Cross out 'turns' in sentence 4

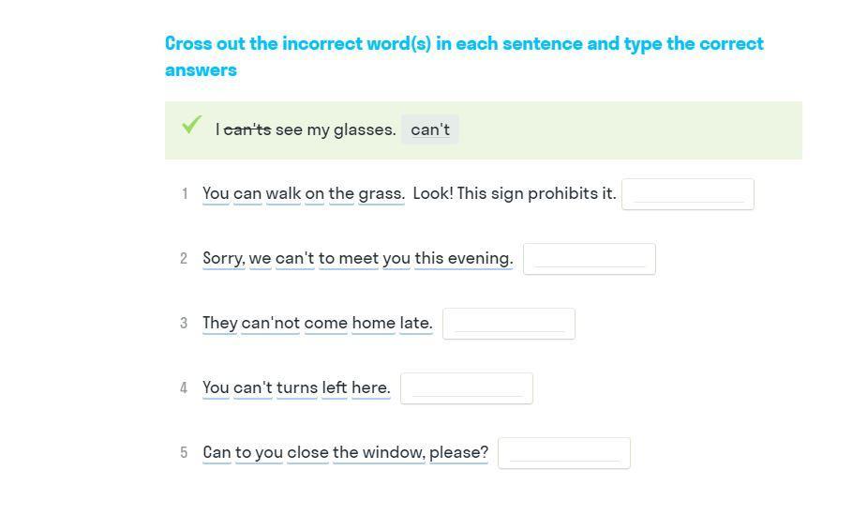[296, 388]
